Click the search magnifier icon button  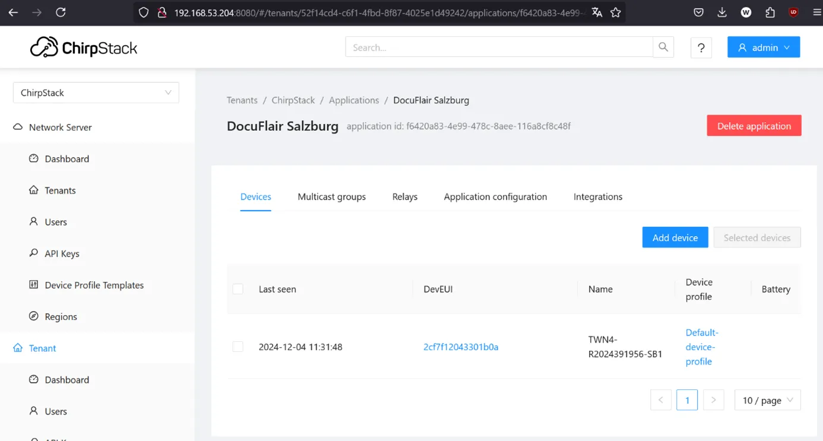663,47
